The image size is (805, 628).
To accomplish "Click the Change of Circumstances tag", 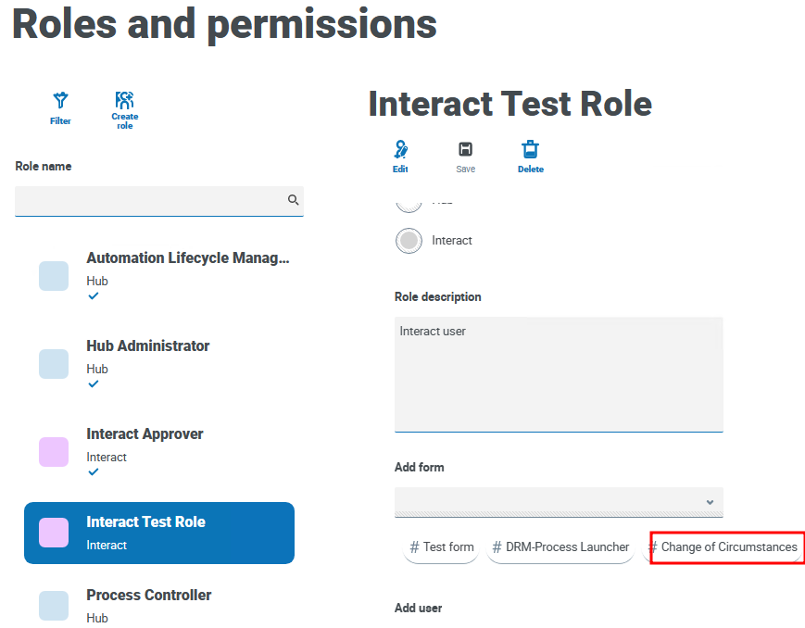I will click(x=727, y=547).
